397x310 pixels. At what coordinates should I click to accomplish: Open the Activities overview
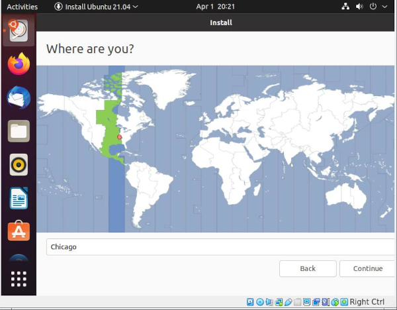22,7
